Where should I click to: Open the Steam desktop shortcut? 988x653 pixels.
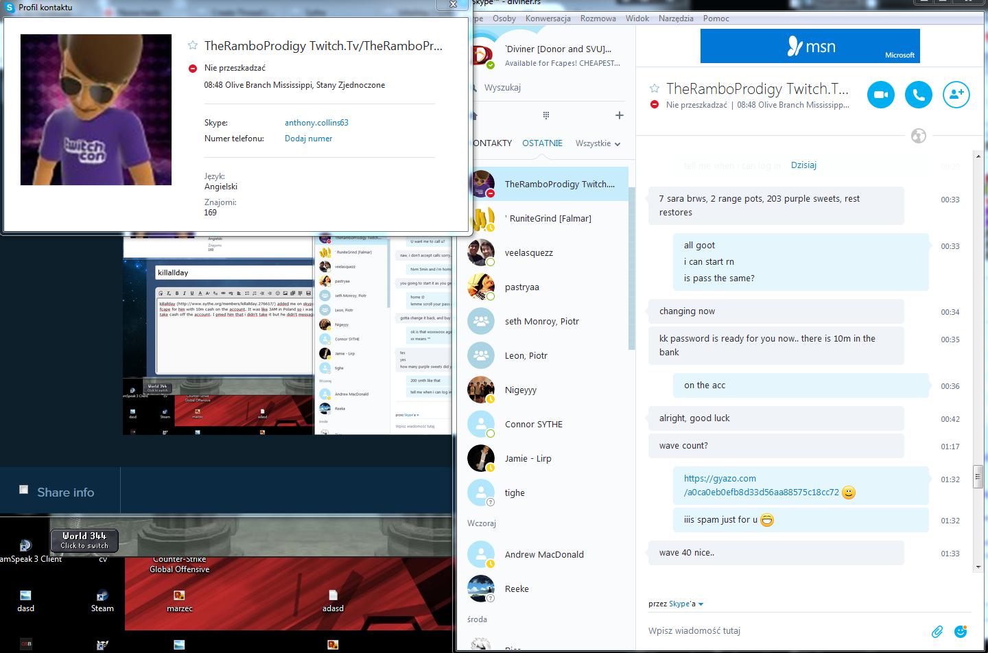tap(102, 601)
